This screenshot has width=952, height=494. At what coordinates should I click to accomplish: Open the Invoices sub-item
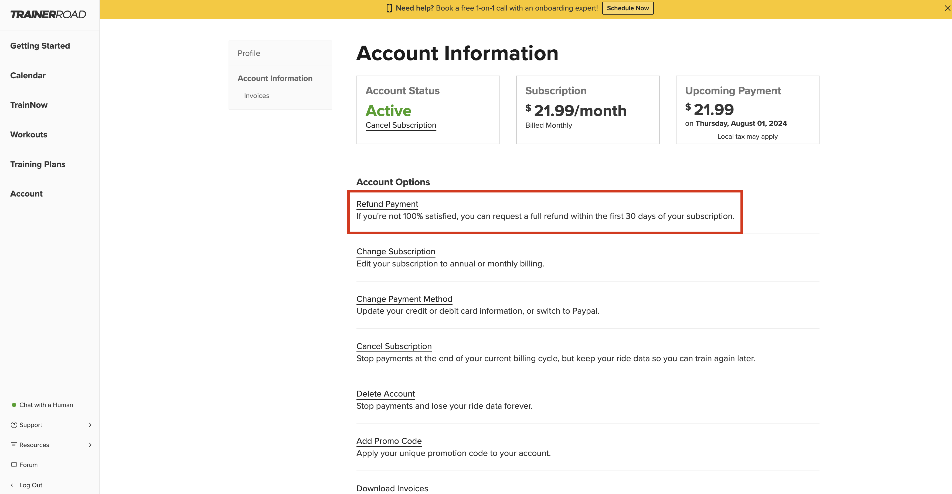pos(256,96)
